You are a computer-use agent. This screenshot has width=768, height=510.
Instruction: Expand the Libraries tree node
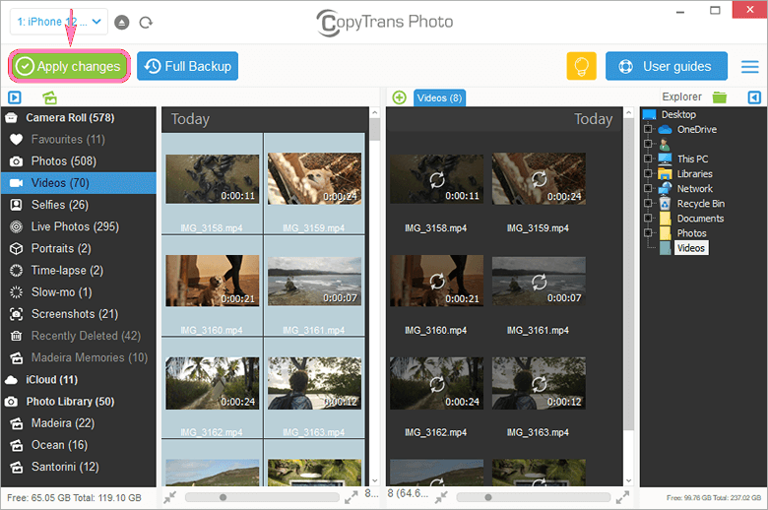[x=648, y=173]
